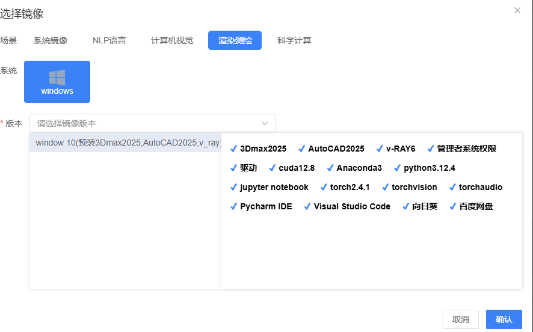Switch to 计算机视觉 tab
The height and width of the screenshot is (332, 533).
point(172,40)
